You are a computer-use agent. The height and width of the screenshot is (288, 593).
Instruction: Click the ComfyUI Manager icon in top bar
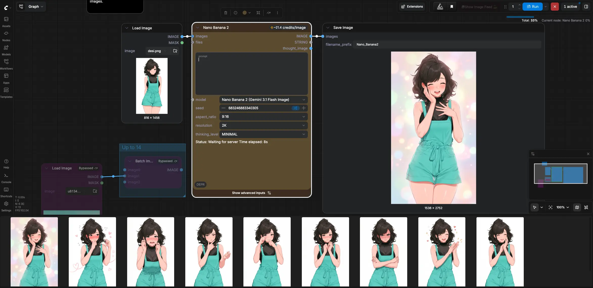pos(440,7)
